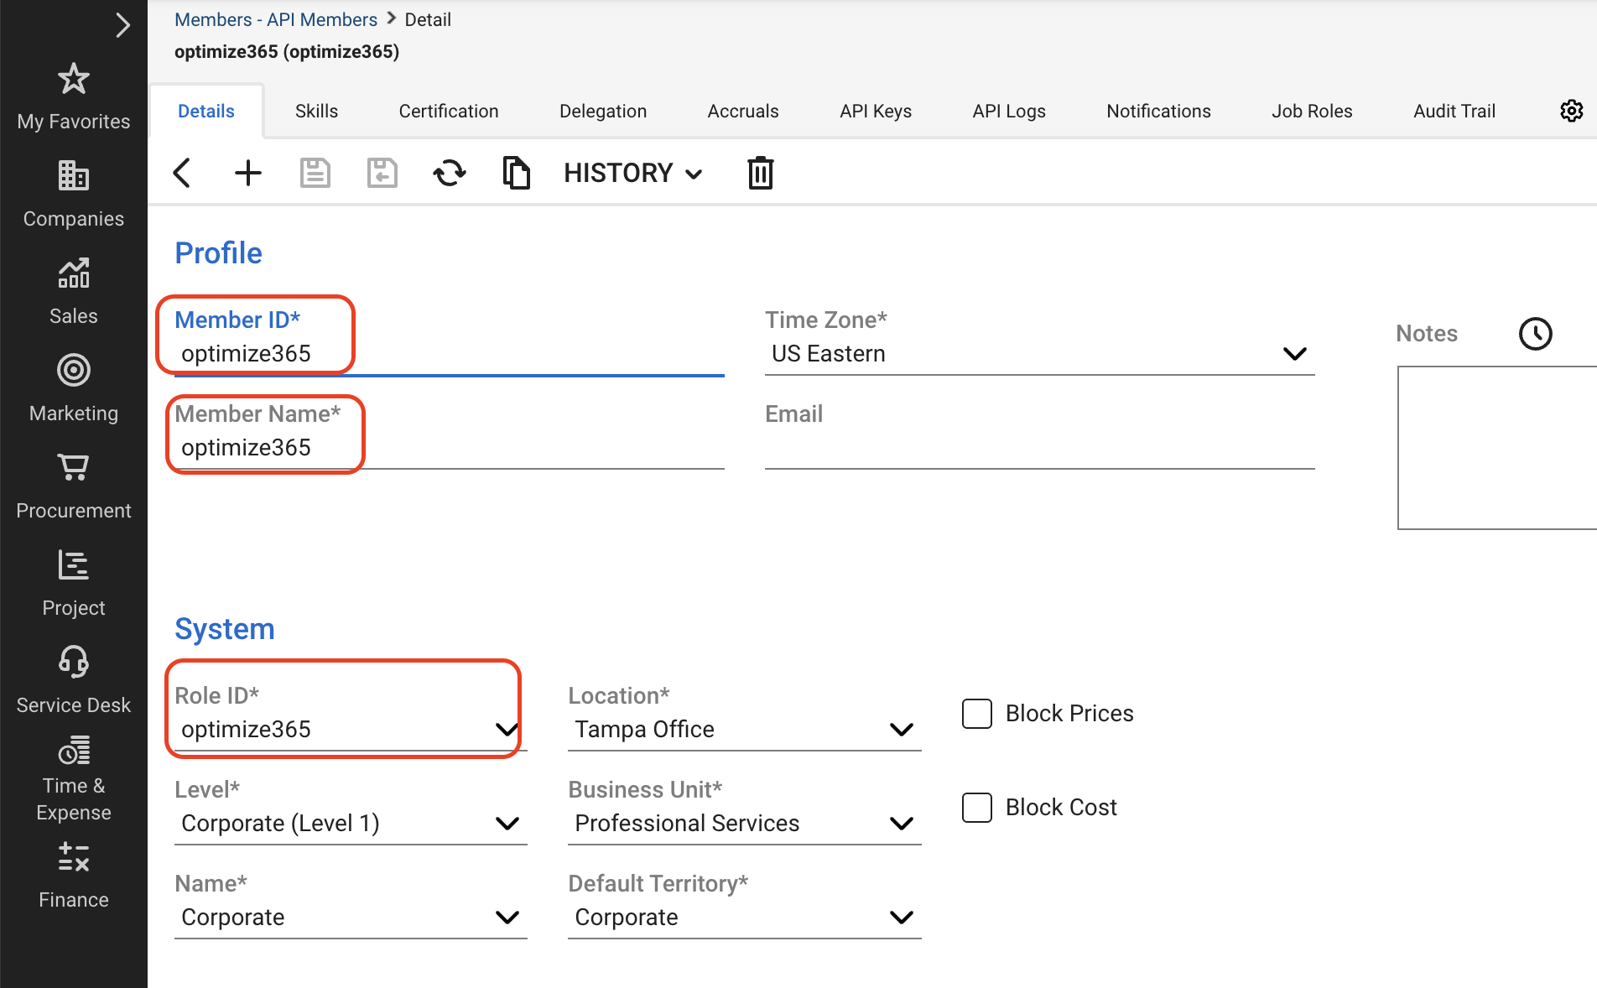Switch to the API Keys tab

click(876, 111)
